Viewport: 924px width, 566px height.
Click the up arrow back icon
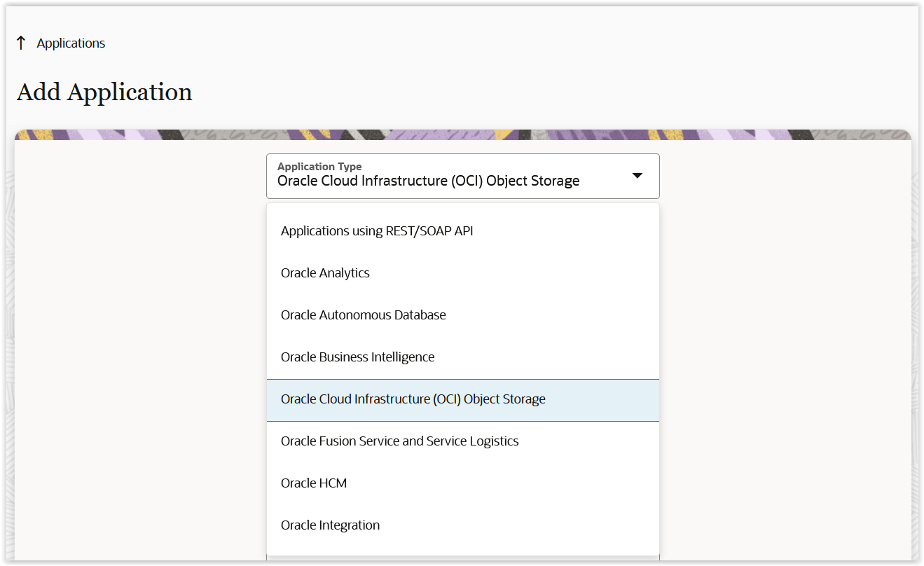coord(21,43)
